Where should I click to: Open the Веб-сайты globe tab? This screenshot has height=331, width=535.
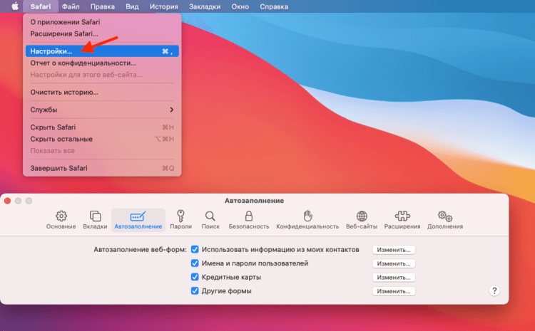(x=362, y=220)
